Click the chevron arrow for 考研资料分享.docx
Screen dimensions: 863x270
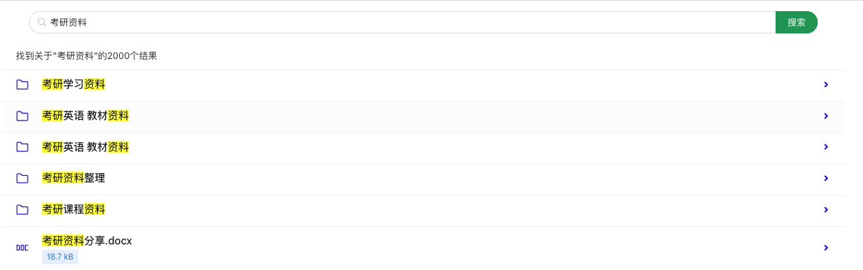[826, 248]
